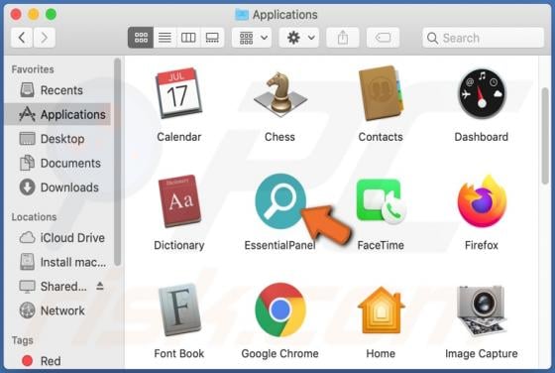Click the Google Chrome name label
This screenshot has height=373, width=555.
click(x=279, y=353)
